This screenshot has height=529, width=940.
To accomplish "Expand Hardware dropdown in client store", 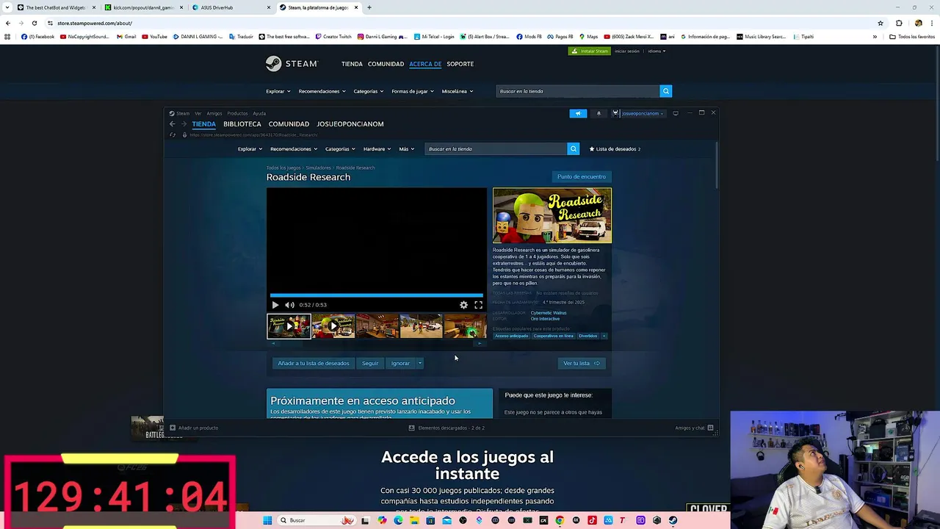I will tap(377, 149).
